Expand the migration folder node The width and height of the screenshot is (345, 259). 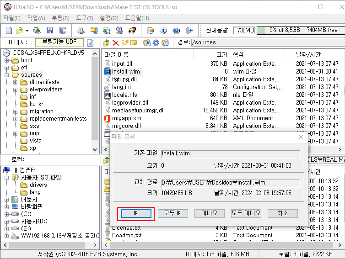[15, 111]
